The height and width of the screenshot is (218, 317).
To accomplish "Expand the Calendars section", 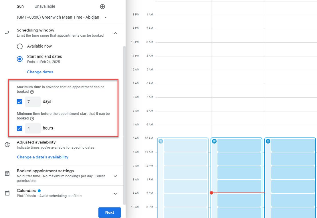I will pyautogui.click(x=115, y=194).
